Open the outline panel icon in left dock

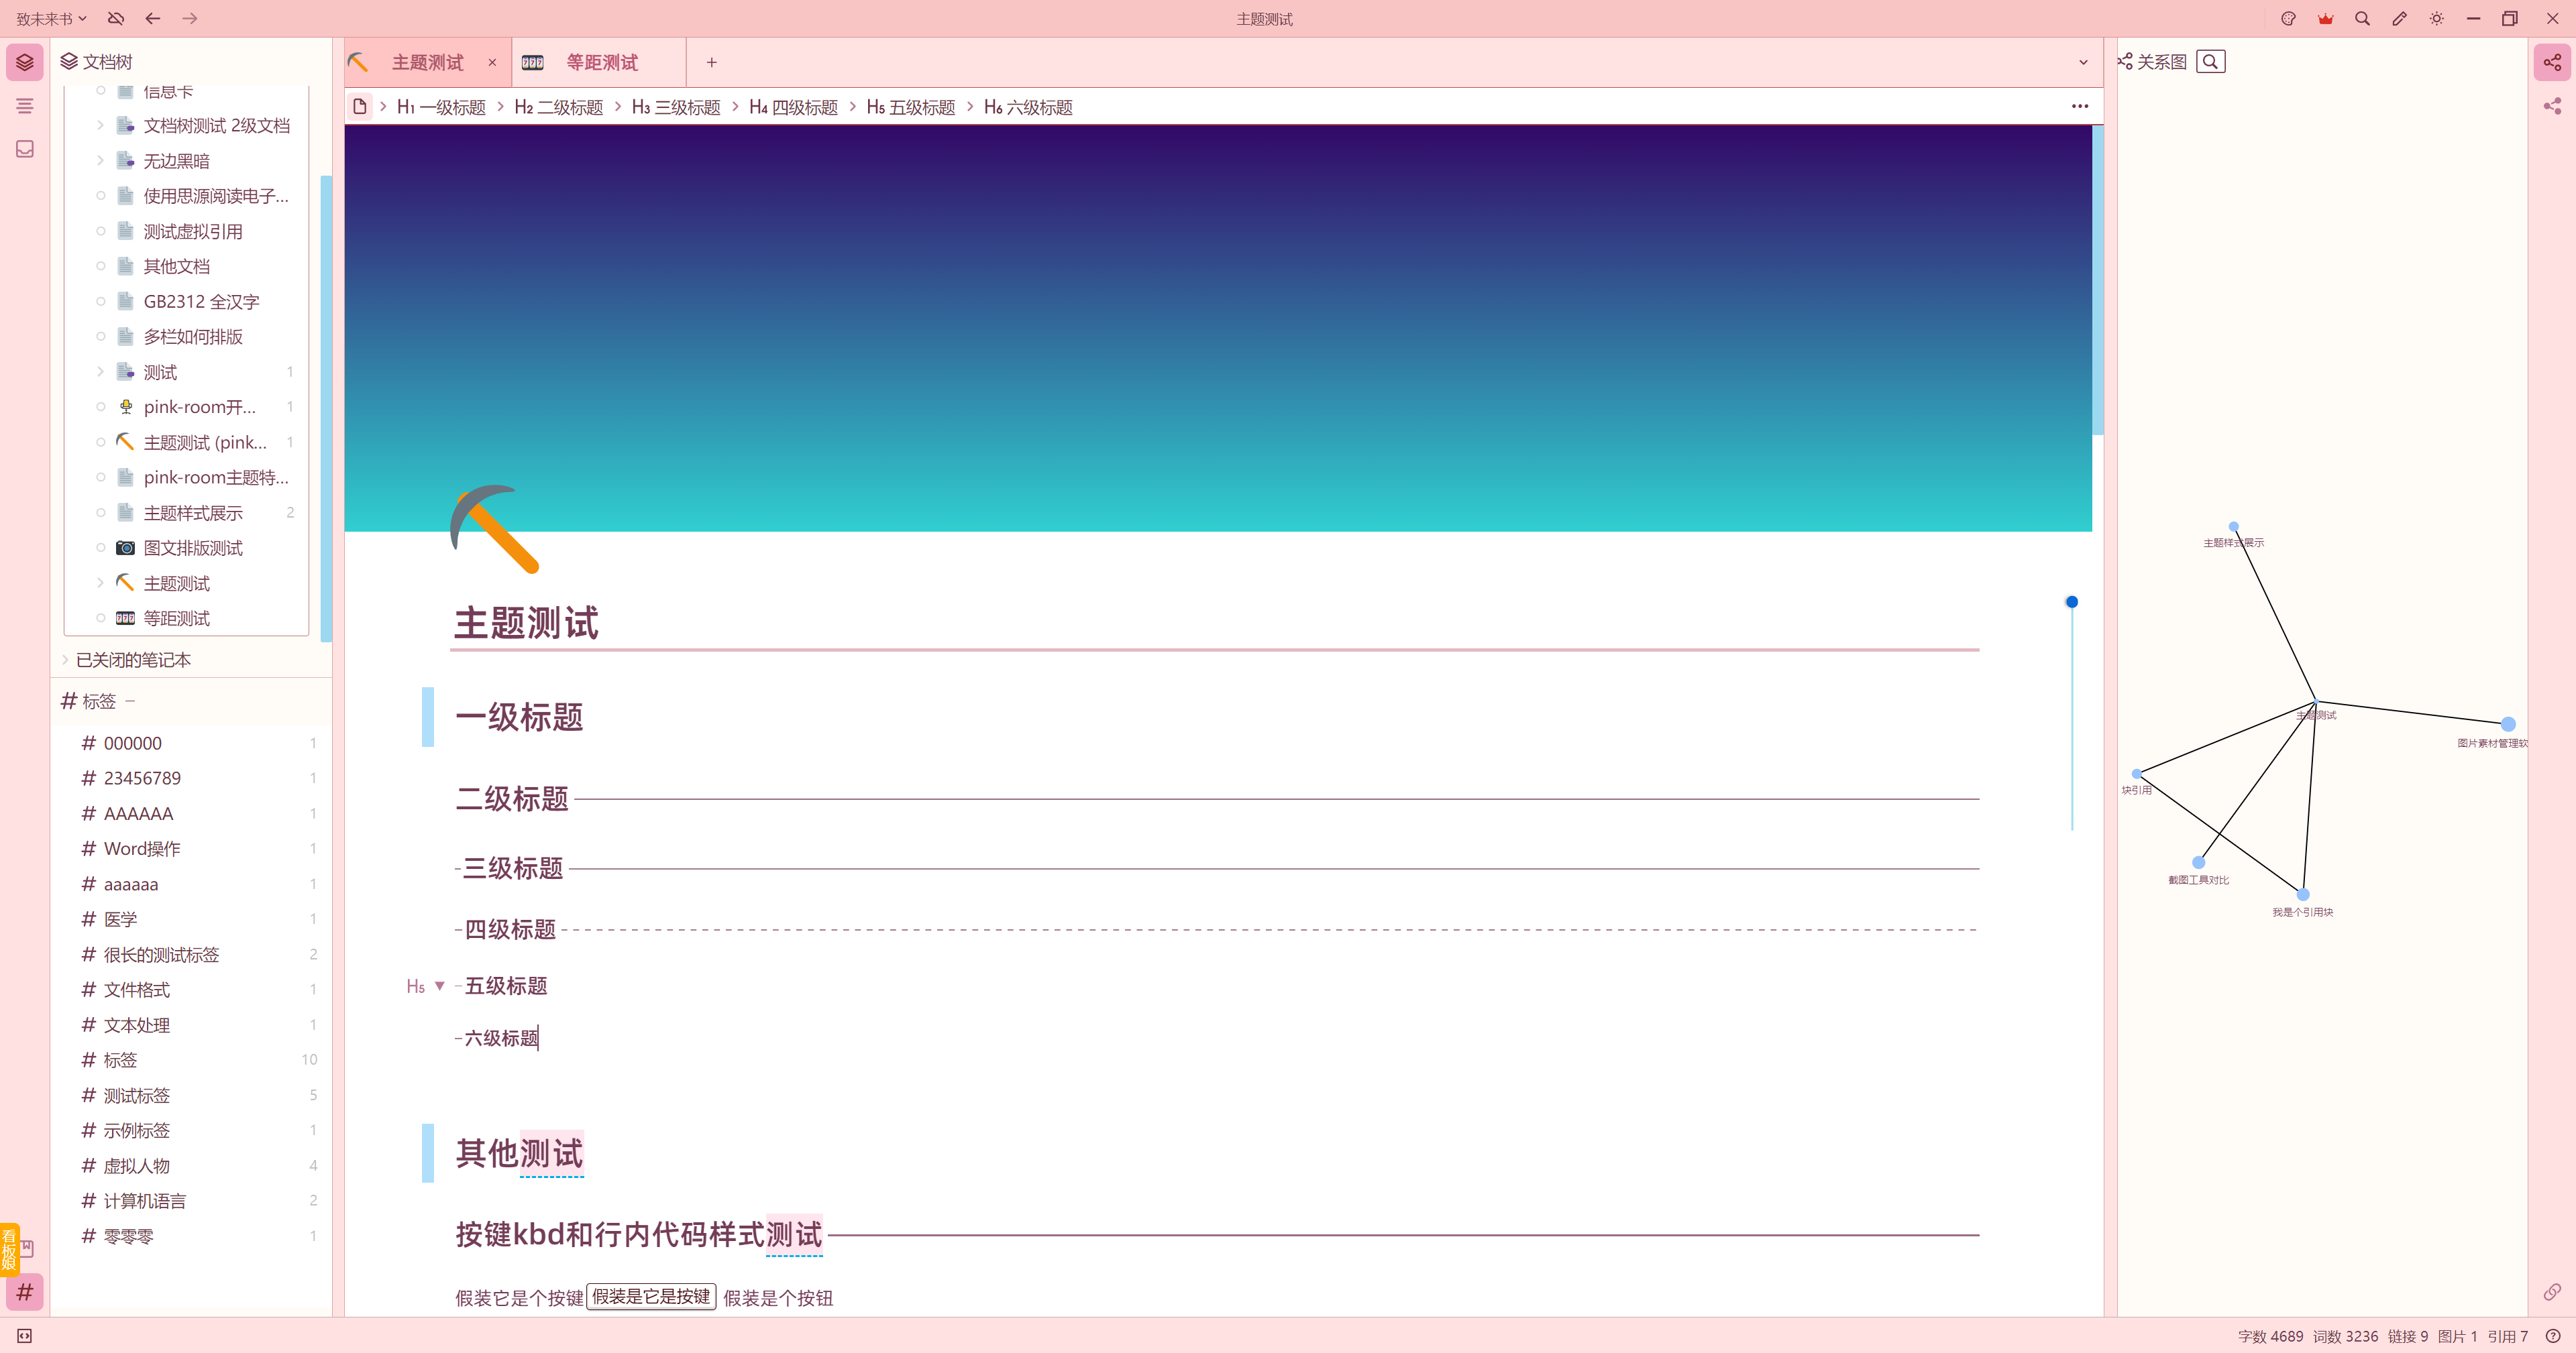point(25,106)
